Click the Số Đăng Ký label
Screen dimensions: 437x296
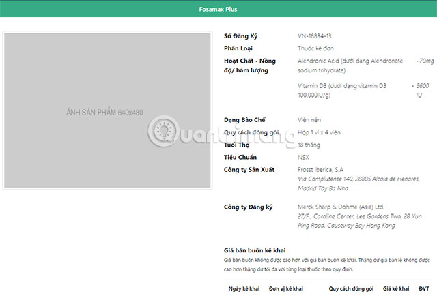[x=240, y=36]
